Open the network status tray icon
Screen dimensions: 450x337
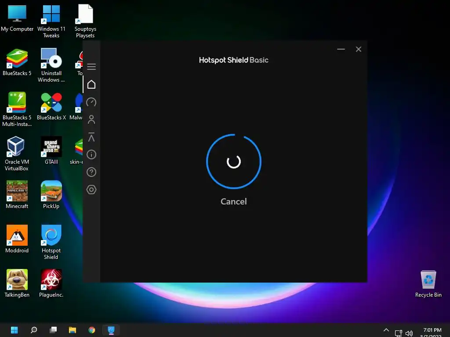(x=398, y=333)
